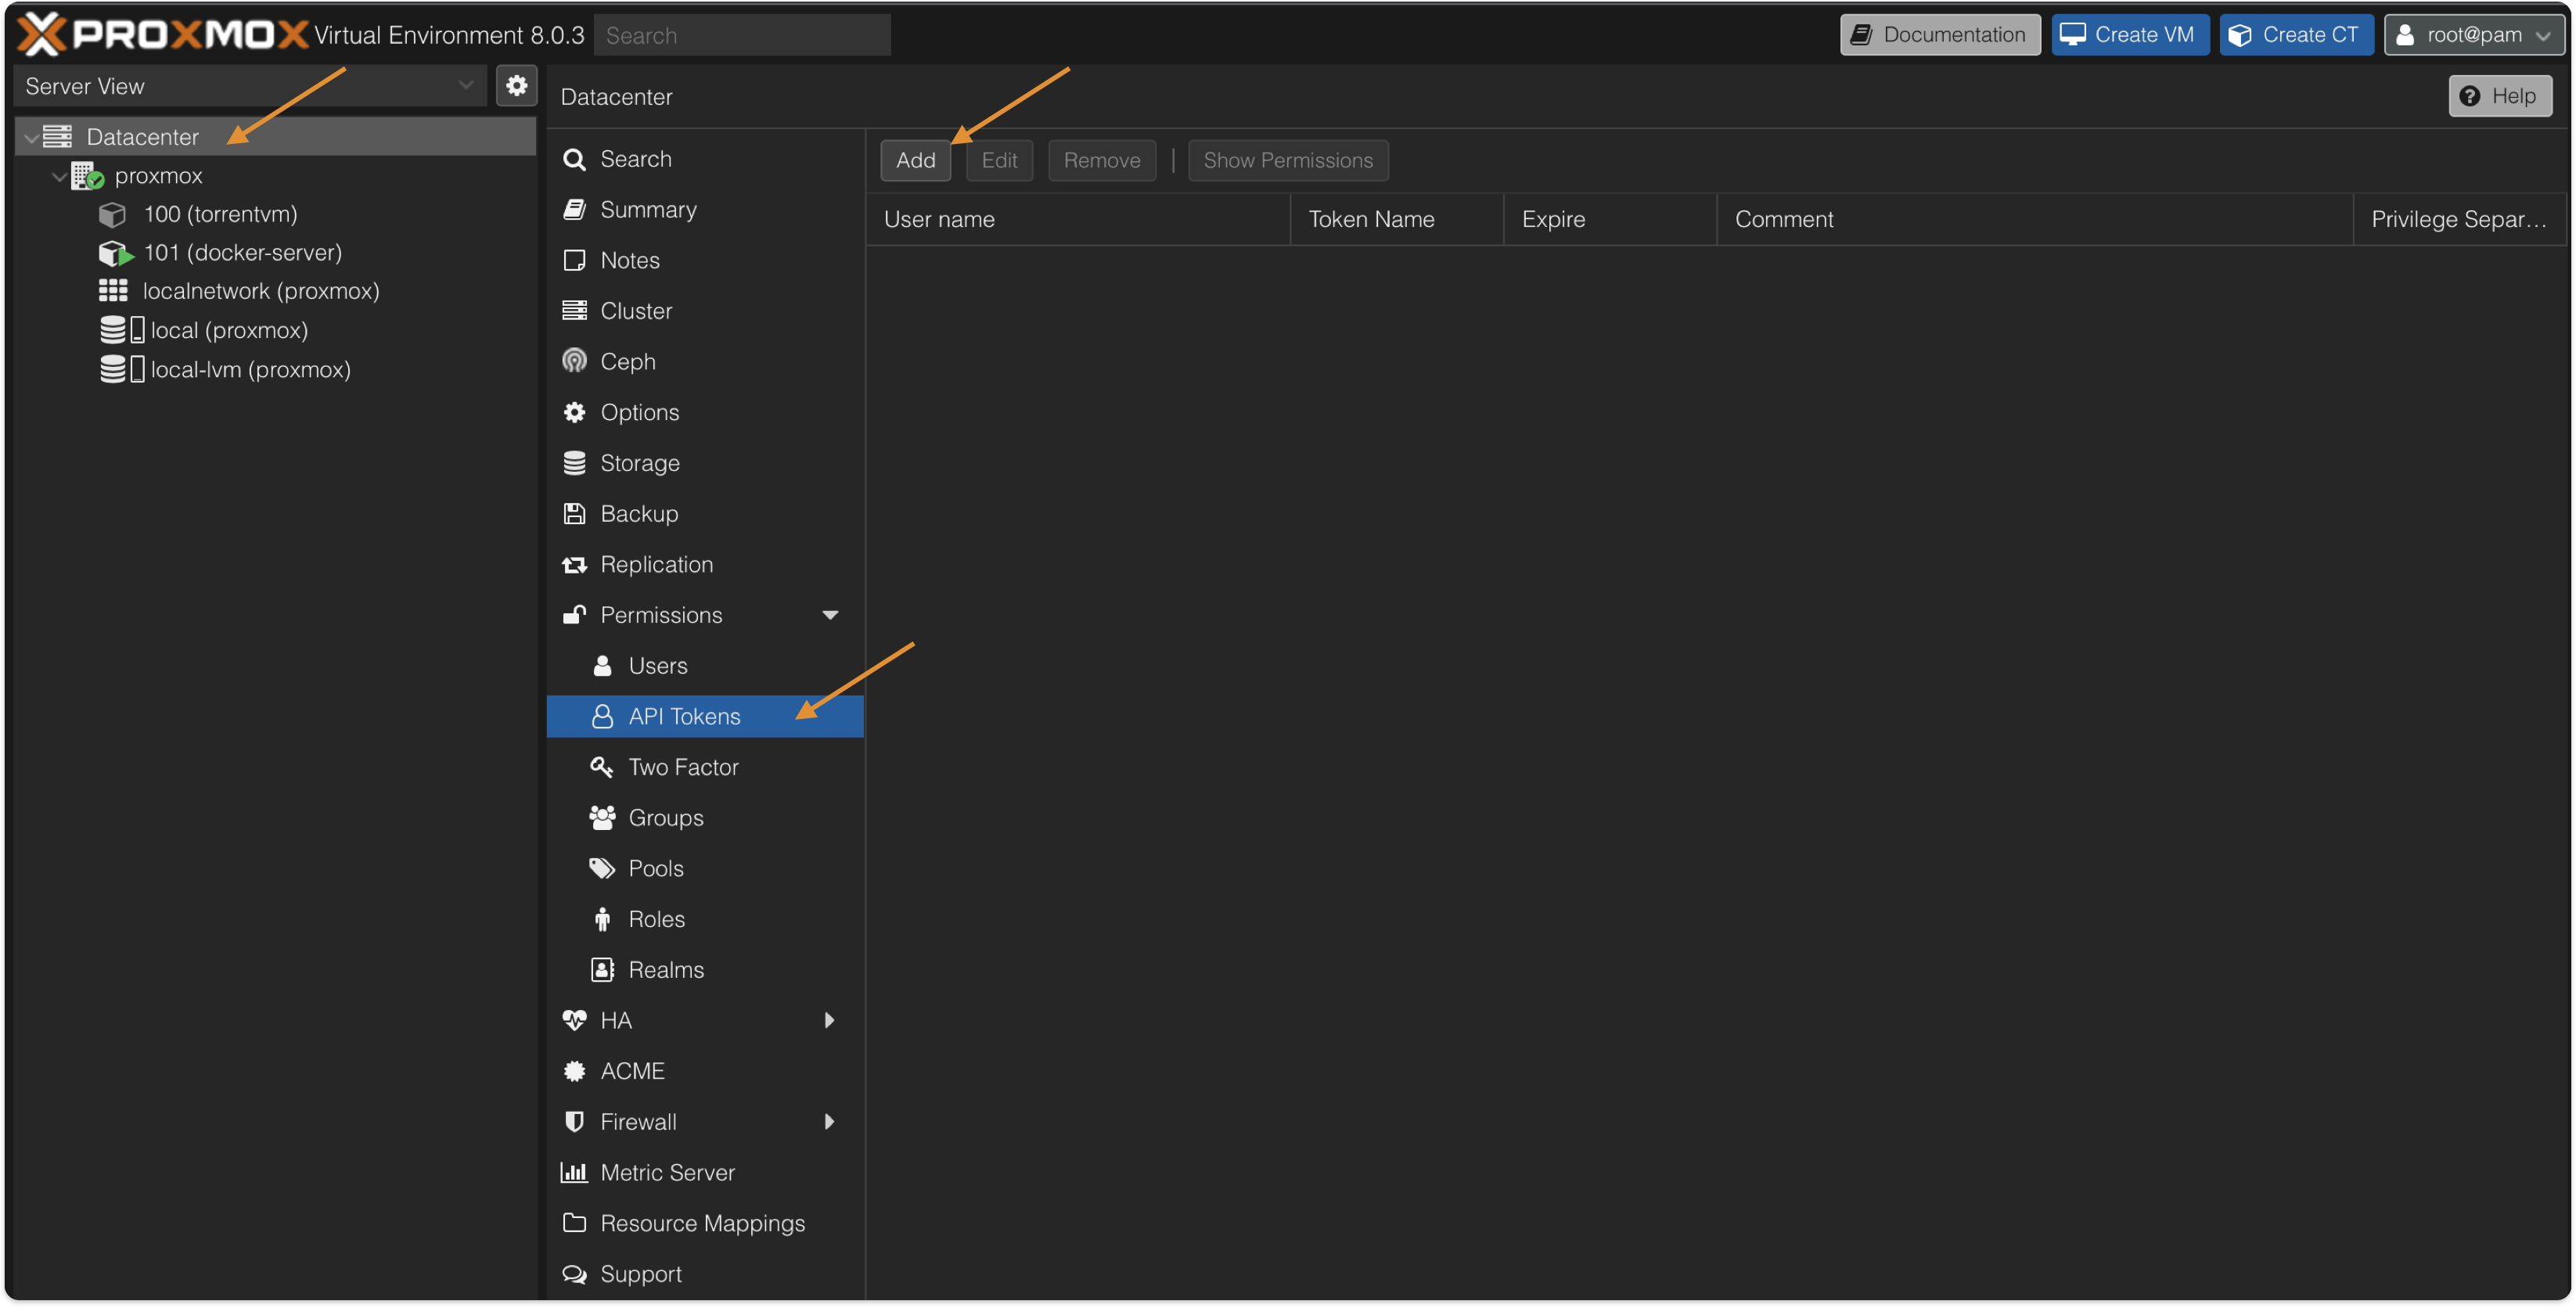The width and height of the screenshot is (2576, 1308).
Task: Collapse the proxmox node chevron
Action: [x=60, y=176]
